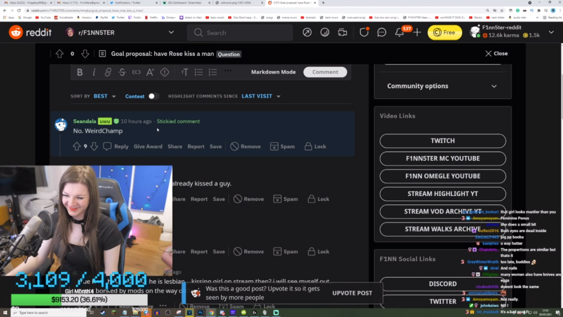Image resolution: width=563 pixels, height=317 pixels.
Task: Mark Seandals' comment as Spam
Action: pyautogui.click(x=282, y=146)
